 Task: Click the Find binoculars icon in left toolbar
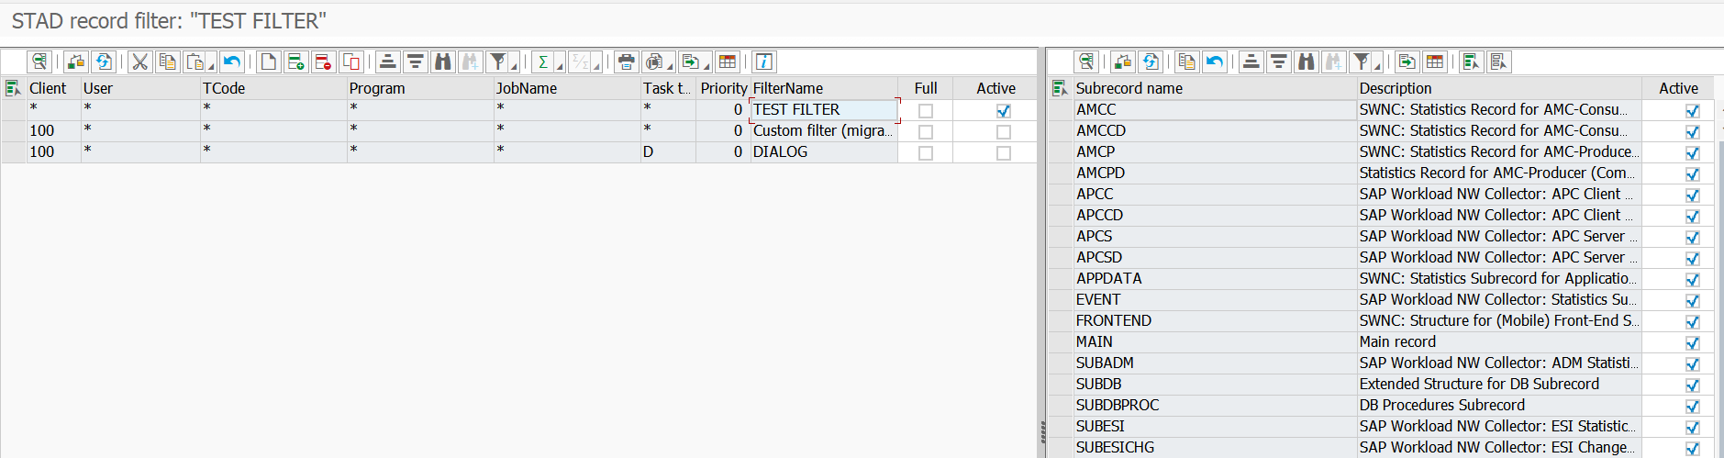443,61
